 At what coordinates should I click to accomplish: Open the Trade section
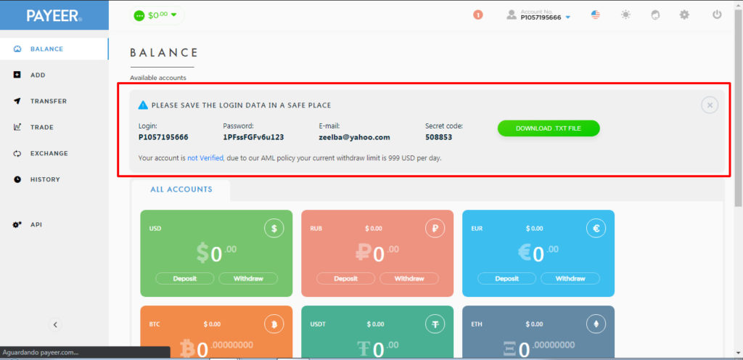click(x=54, y=127)
